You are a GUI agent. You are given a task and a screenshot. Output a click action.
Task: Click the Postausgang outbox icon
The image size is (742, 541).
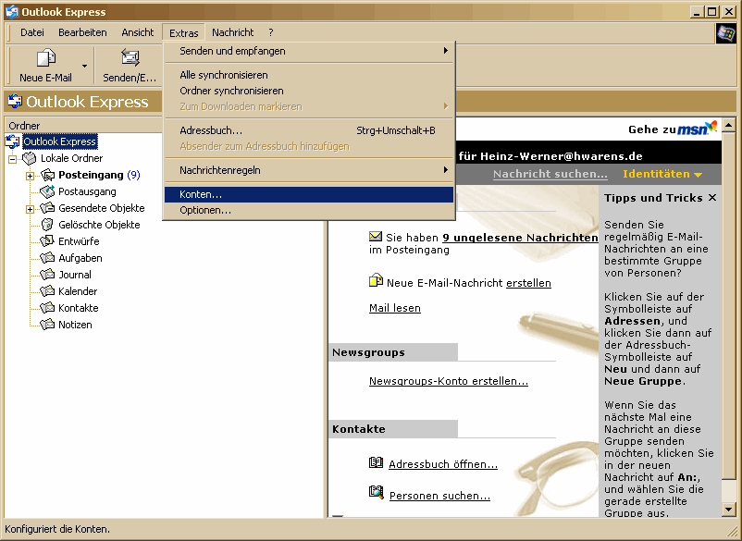(x=47, y=191)
